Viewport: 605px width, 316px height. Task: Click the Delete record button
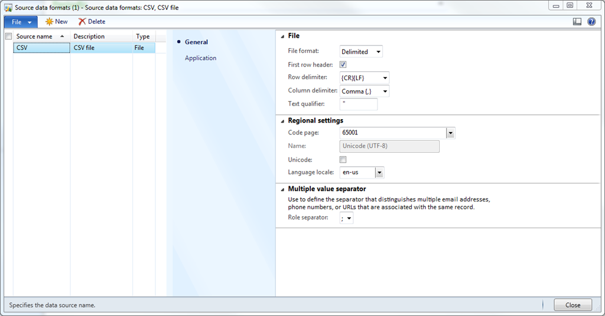(x=92, y=22)
